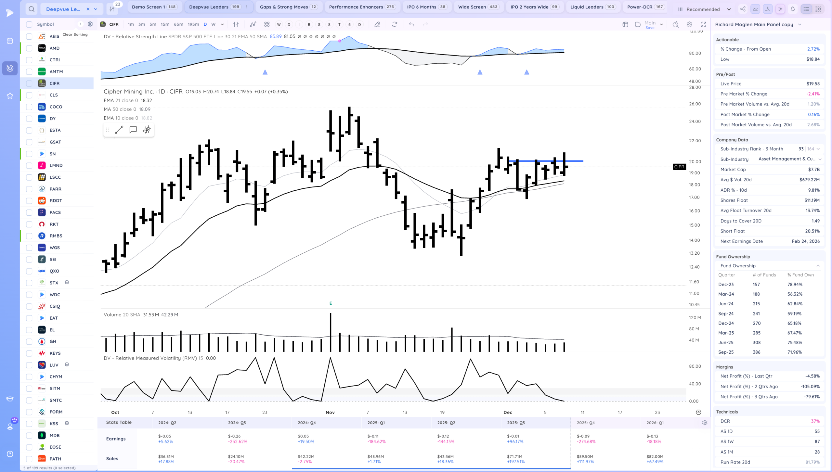Open the chart indicators tool
Screen dimensions: 832x472
pos(253,24)
